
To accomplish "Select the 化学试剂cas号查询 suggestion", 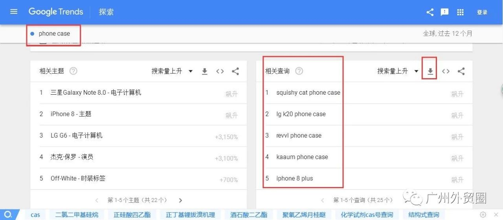I will pos(367,215).
